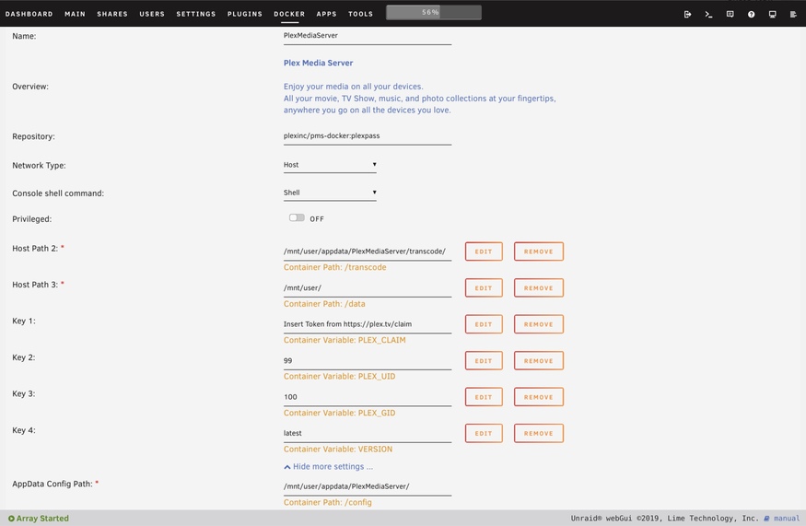Switch to the Apps tab

click(326, 14)
